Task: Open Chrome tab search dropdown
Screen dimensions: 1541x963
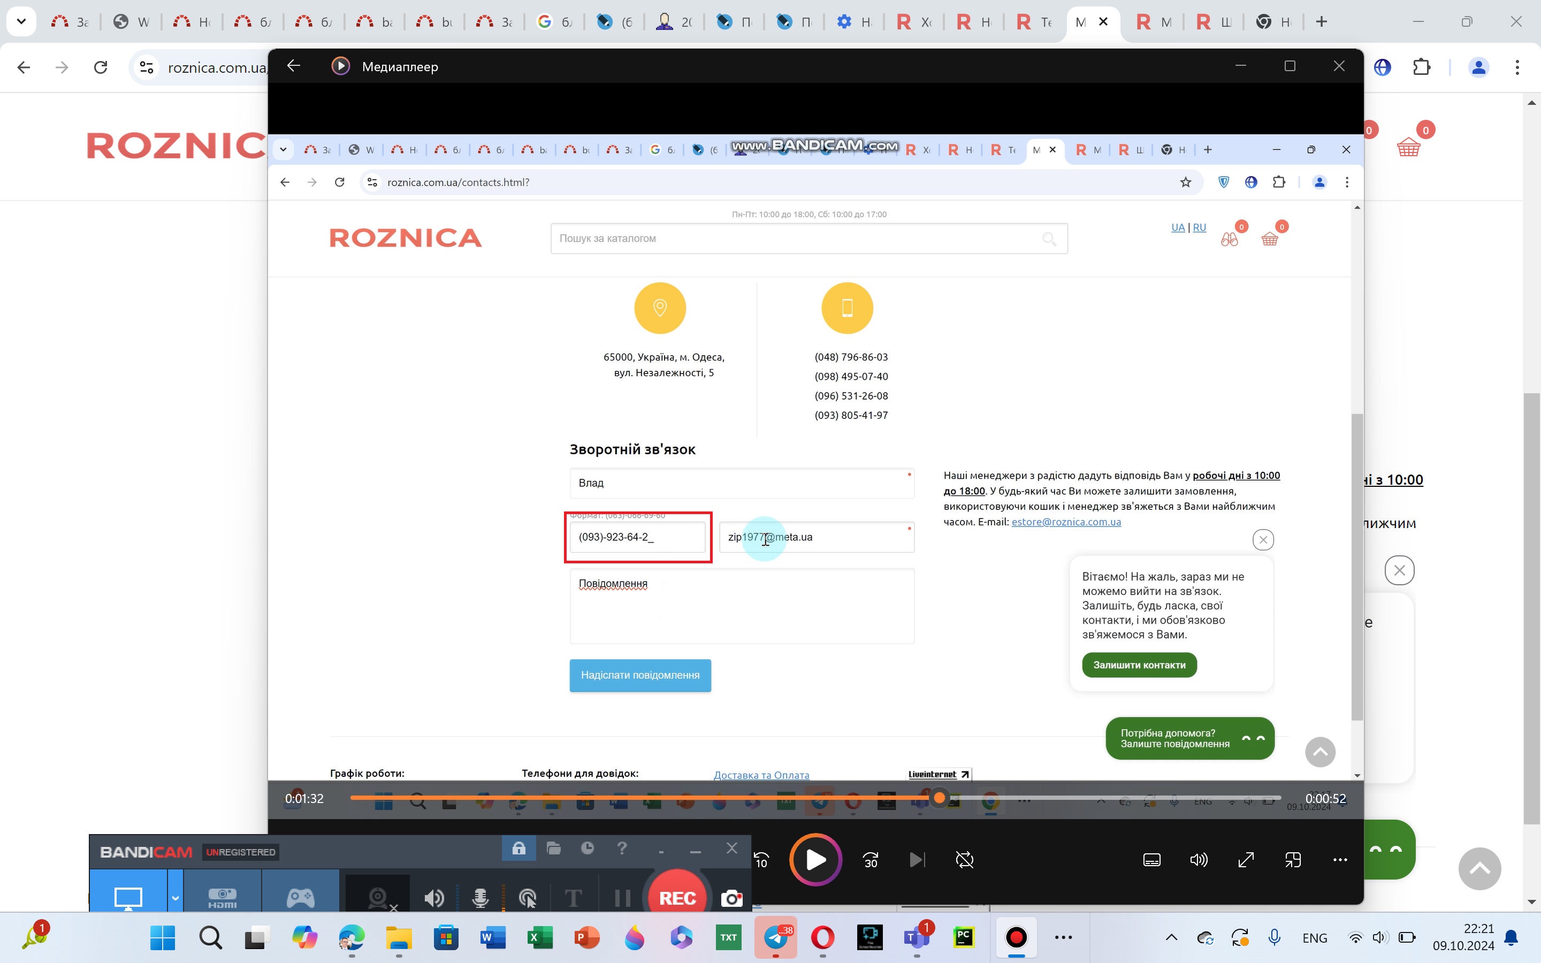Action: (x=21, y=21)
